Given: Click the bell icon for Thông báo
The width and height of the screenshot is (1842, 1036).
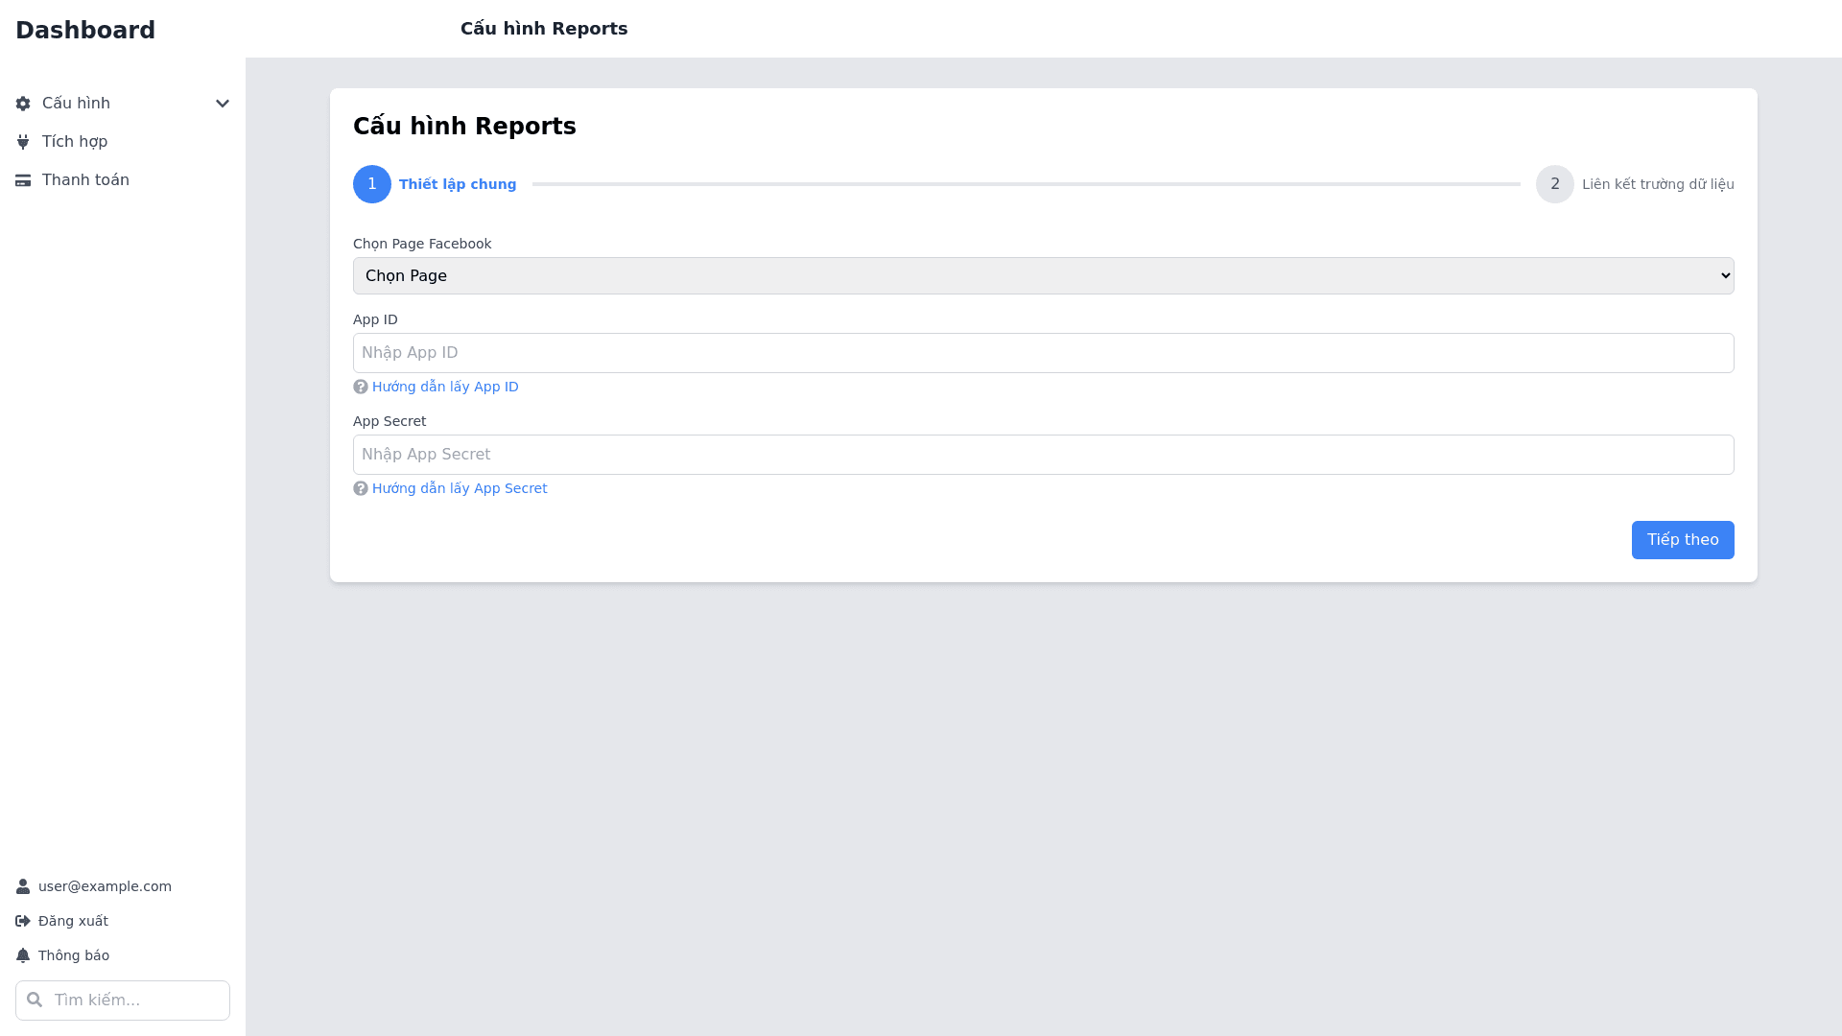Looking at the screenshot, I should (23, 955).
